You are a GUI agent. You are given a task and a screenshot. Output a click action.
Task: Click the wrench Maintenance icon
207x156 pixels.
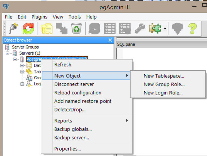tap(140, 28)
